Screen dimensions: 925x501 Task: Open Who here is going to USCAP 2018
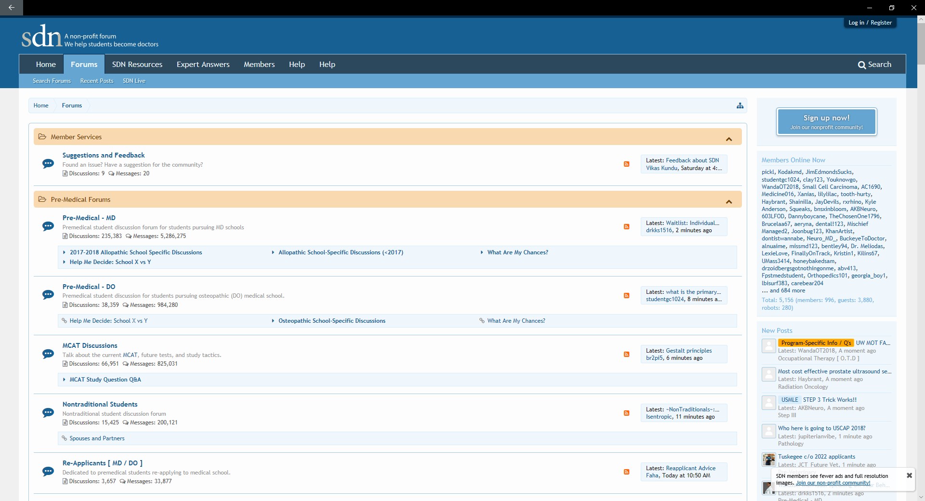pos(821,428)
